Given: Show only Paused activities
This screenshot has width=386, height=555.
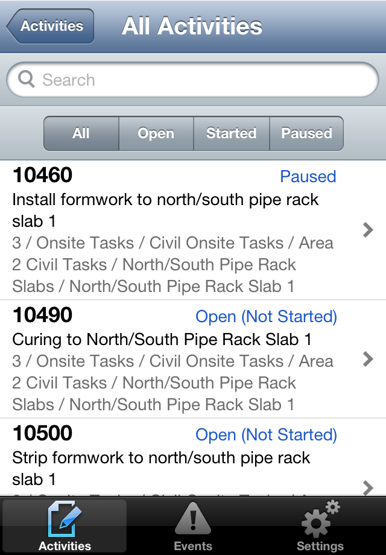Looking at the screenshot, I should pyautogui.click(x=306, y=133).
